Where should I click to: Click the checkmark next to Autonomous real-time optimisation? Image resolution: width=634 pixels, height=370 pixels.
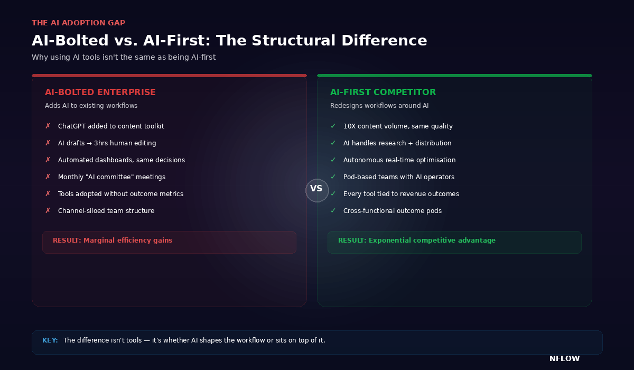[x=333, y=160]
